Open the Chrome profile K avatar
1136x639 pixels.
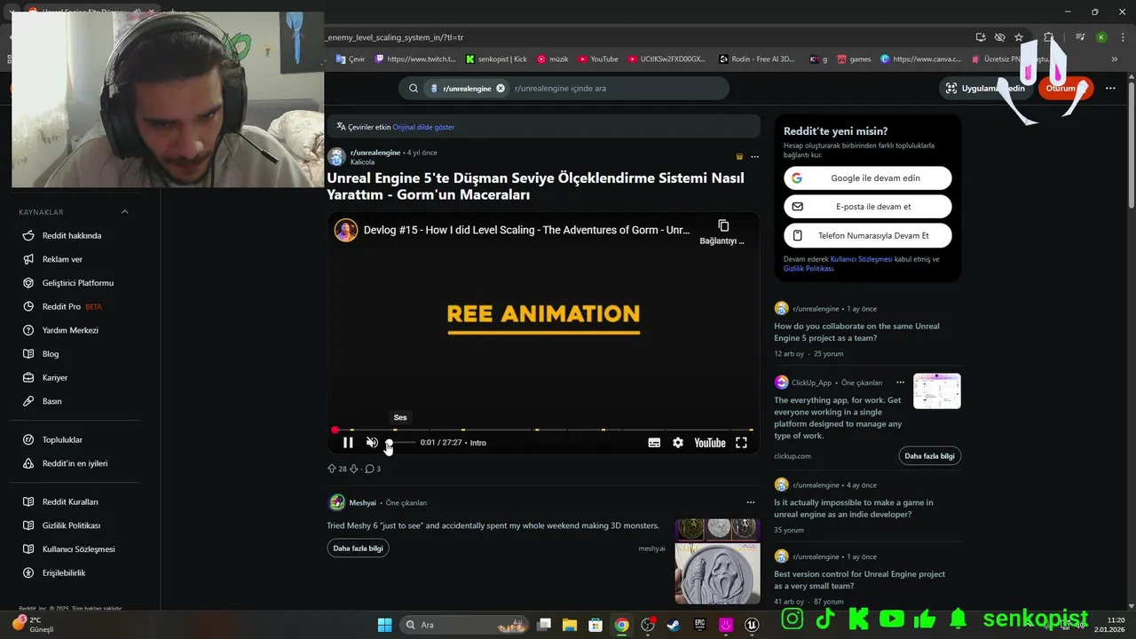[1101, 37]
